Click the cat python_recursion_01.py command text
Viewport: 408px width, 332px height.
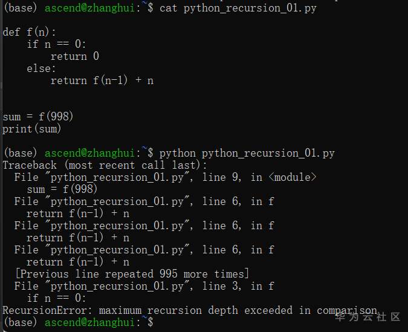click(x=238, y=8)
